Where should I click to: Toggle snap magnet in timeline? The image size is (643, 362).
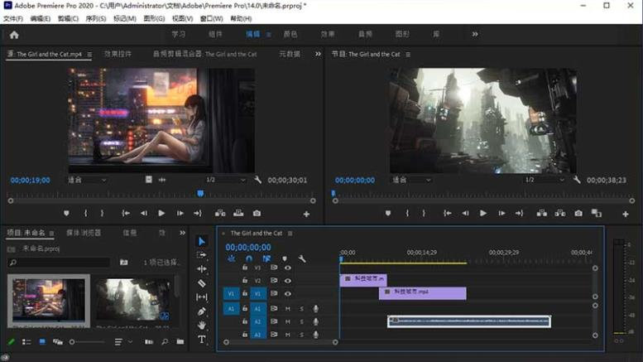249,258
